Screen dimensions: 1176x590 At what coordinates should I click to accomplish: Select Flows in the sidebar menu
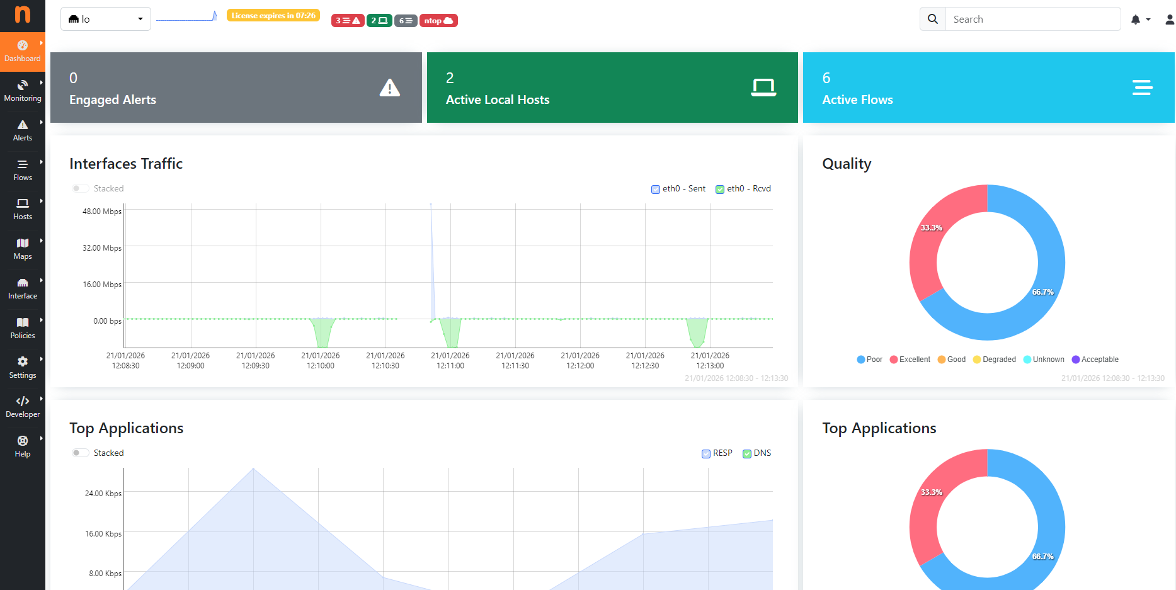pos(23,170)
